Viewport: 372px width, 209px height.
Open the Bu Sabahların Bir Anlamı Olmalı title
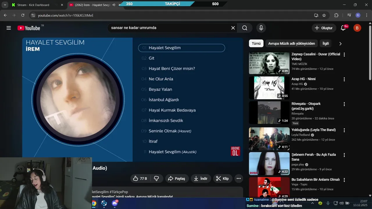click(x=316, y=180)
